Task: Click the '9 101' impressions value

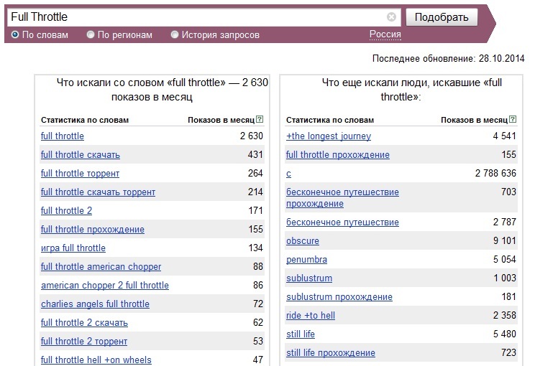Action: pos(505,240)
